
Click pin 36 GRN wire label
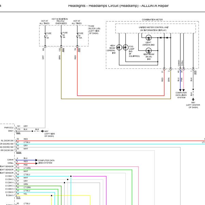pyautogui.click(x=22, y=184)
